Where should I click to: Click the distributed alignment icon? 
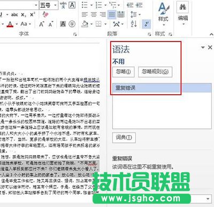(x=121, y=14)
